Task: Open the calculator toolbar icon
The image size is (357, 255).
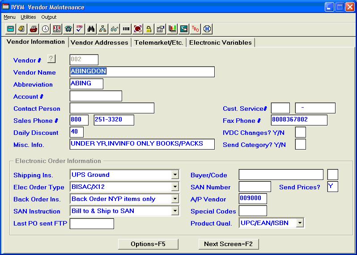Action: pos(10,29)
